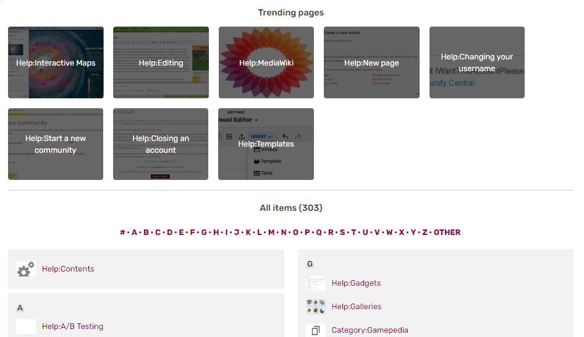Open the Help:Galleries link
The image size is (584, 337).
(357, 307)
